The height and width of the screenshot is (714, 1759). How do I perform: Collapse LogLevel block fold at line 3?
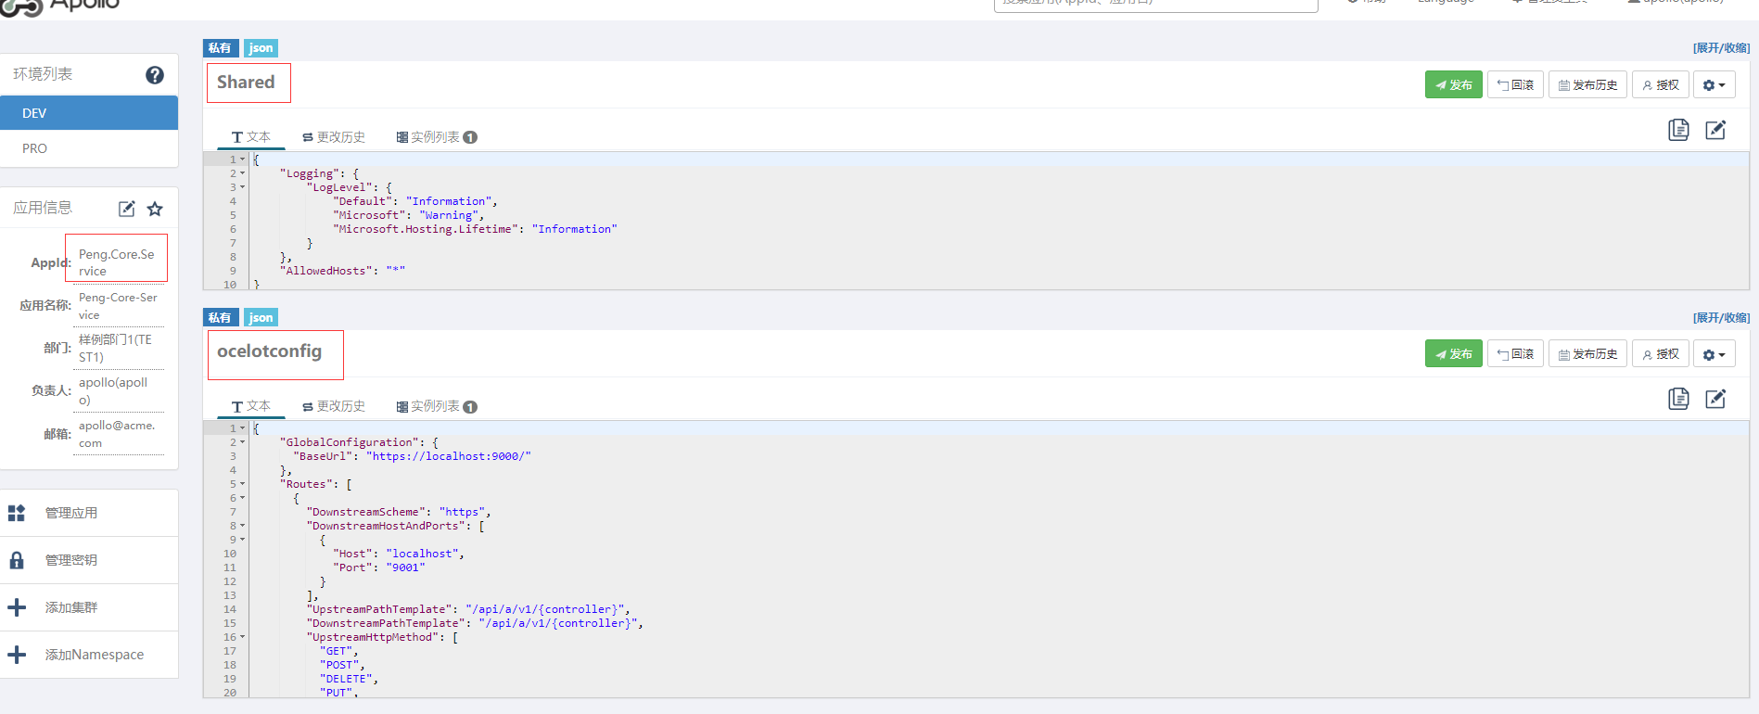[x=243, y=187]
